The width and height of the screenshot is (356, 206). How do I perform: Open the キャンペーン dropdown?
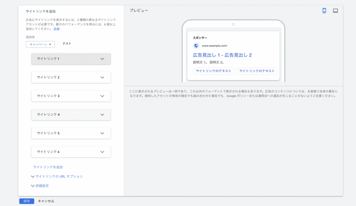(x=40, y=44)
